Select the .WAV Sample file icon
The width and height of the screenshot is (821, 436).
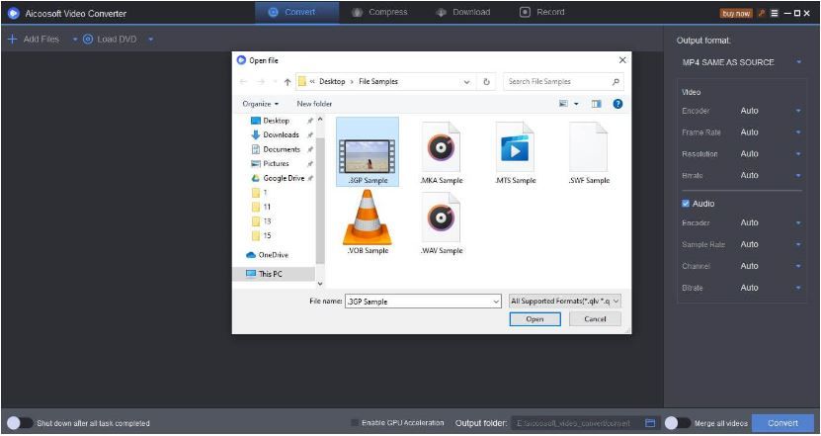(441, 217)
